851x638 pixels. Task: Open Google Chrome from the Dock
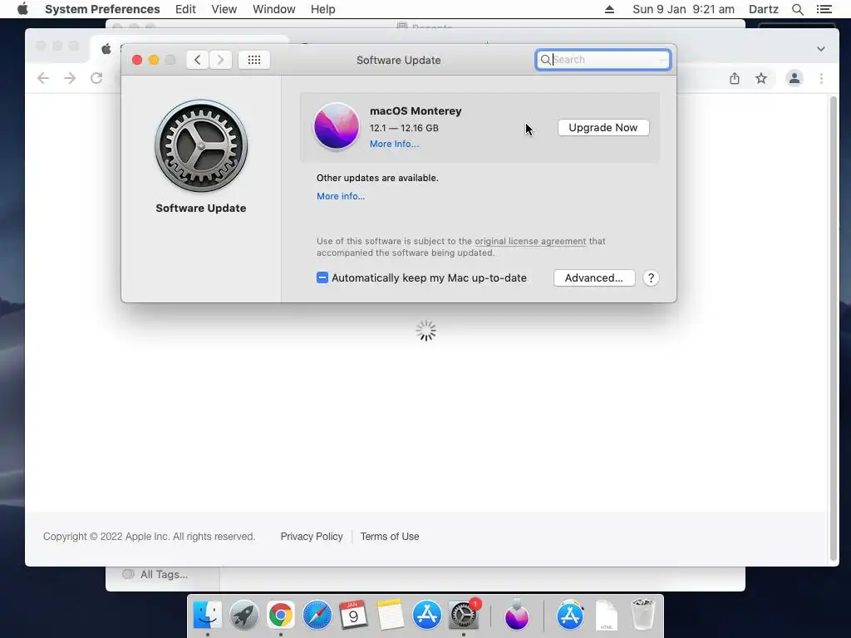pyautogui.click(x=280, y=616)
